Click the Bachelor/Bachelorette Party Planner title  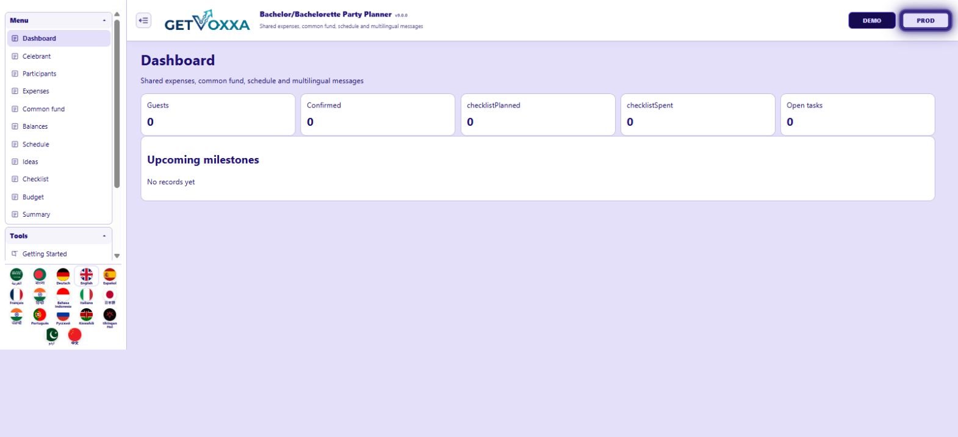pos(326,14)
